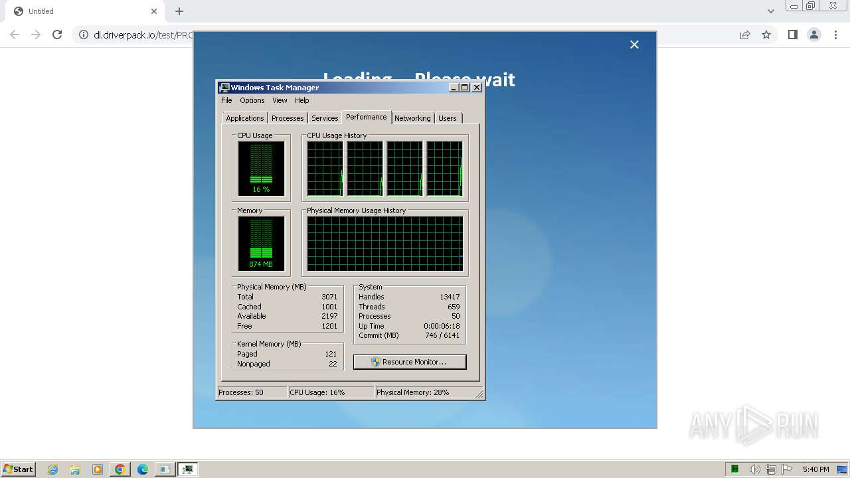Click the Handles value 13417
The image size is (850, 478).
450,297
